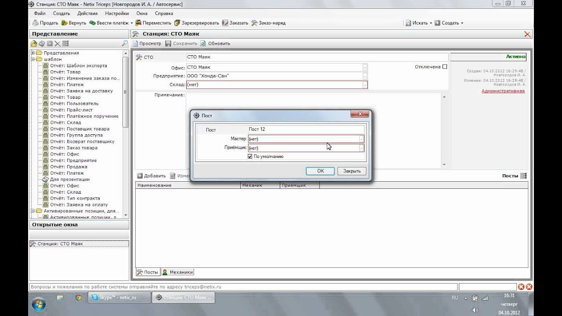562x316 pixels.
Task: Collapse the шаблон tree folder
Action: tap(32, 59)
